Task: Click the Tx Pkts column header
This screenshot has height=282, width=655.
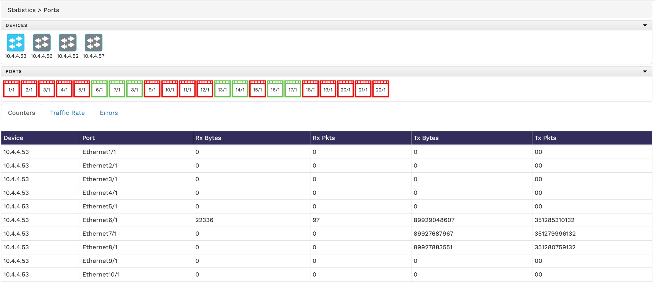Action: [545, 138]
